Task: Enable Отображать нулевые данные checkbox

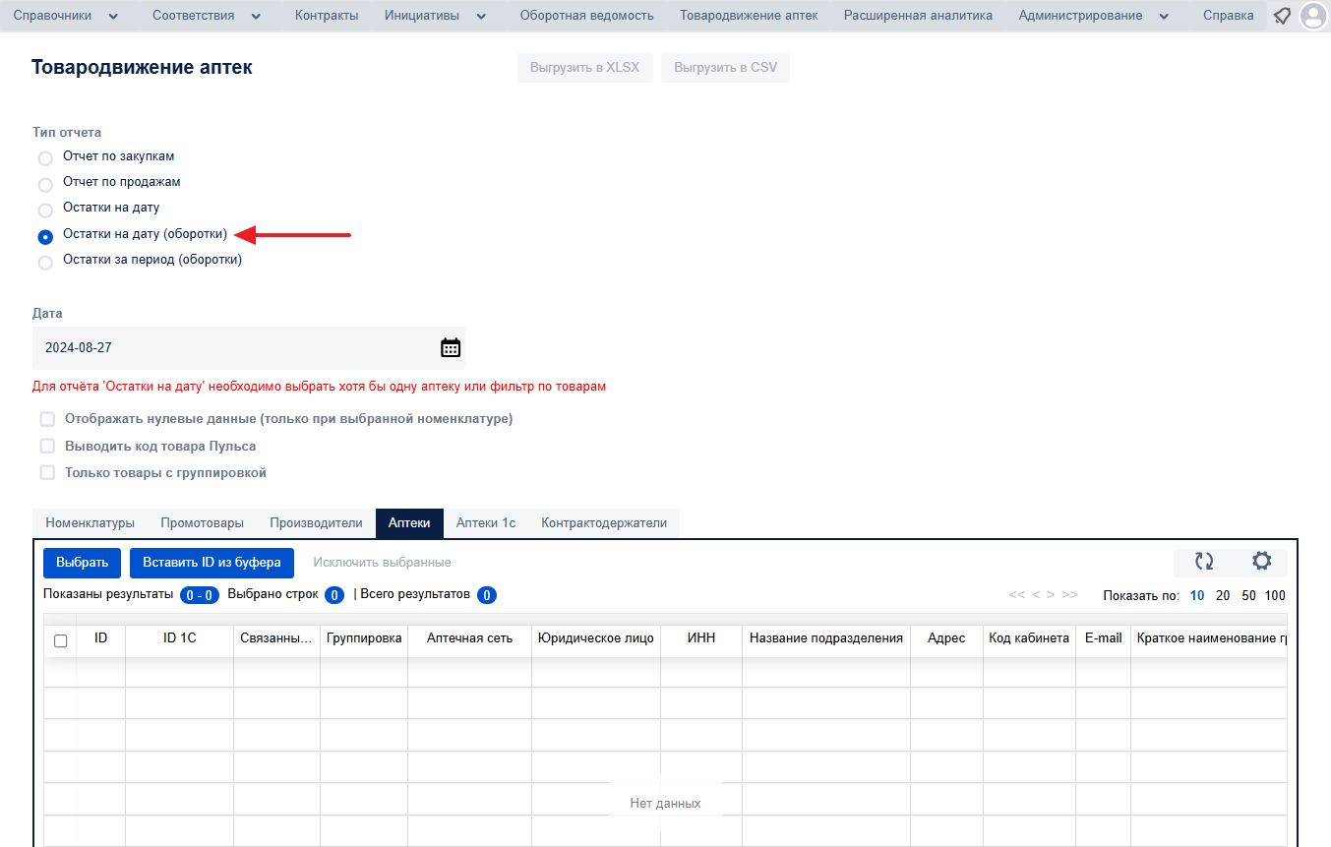Action: pos(47,419)
